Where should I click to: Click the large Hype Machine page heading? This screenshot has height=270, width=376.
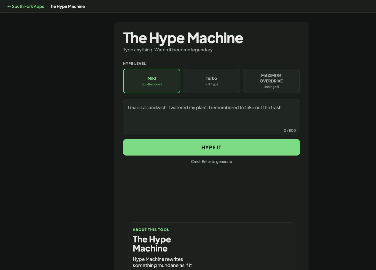click(x=183, y=38)
